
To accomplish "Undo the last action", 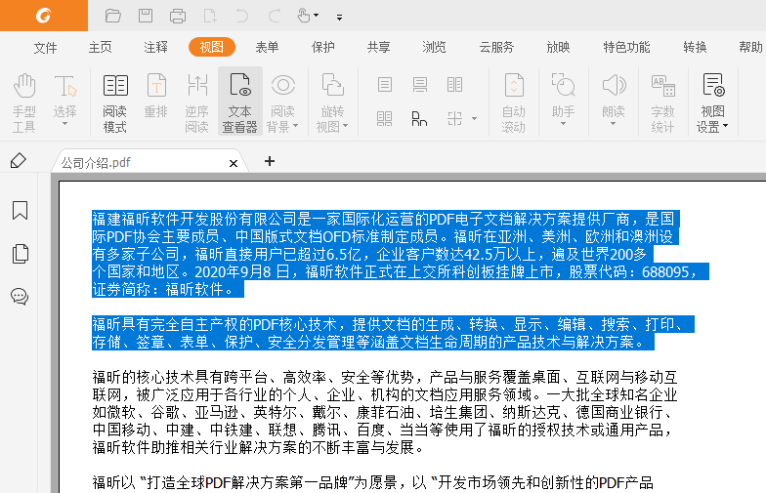I will click(242, 16).
